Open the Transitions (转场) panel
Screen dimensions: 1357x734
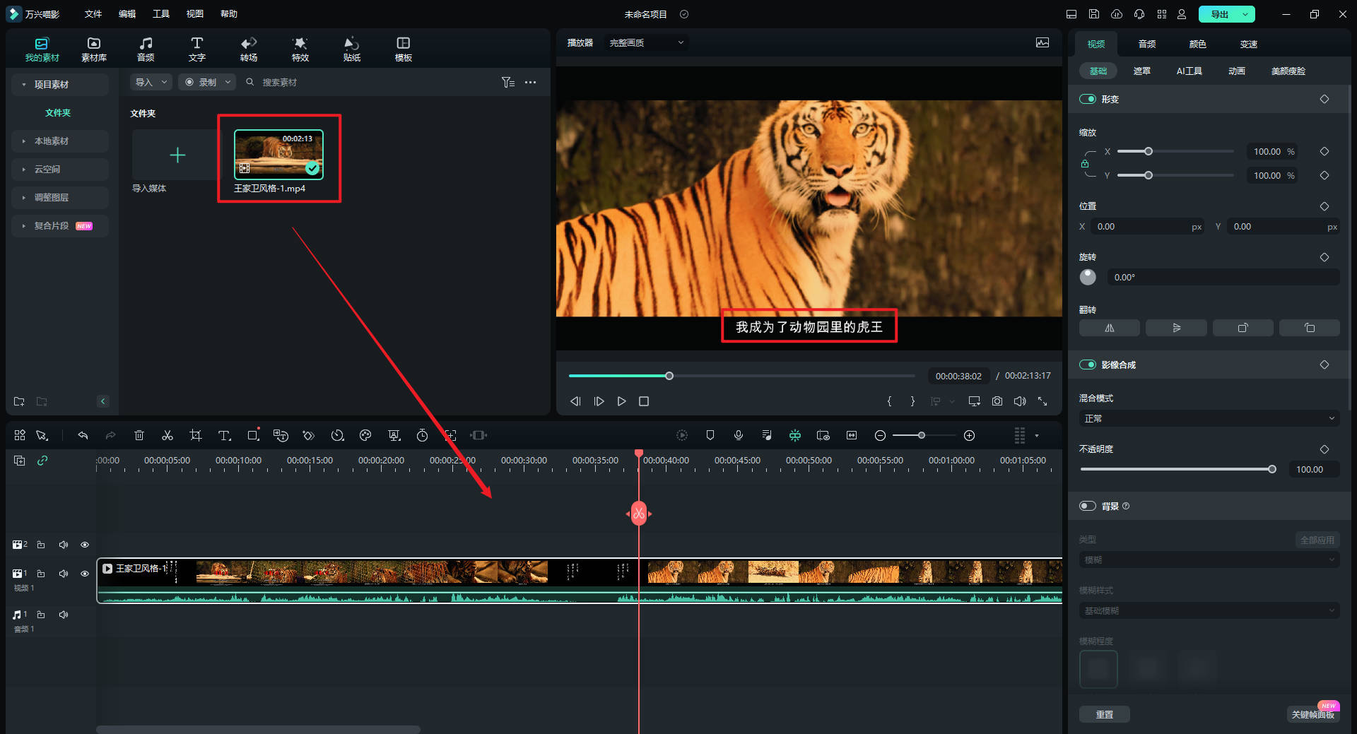tap(248, 49)
